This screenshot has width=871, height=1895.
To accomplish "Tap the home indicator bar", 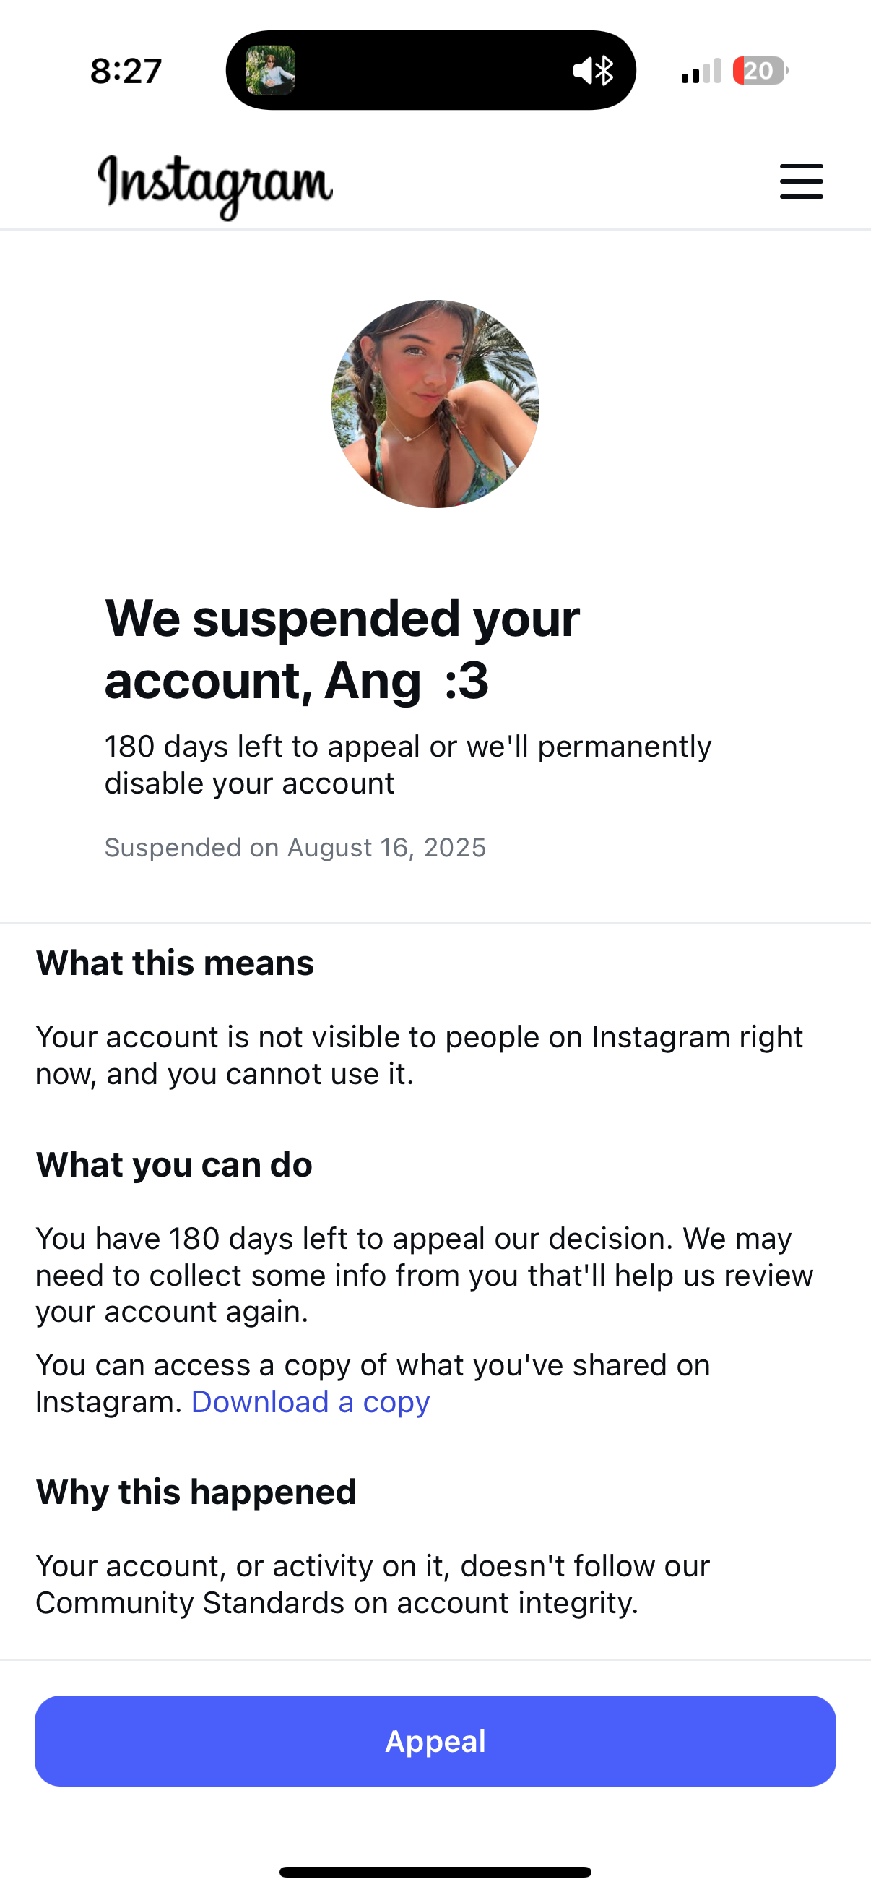I will tap(435, 1871).
